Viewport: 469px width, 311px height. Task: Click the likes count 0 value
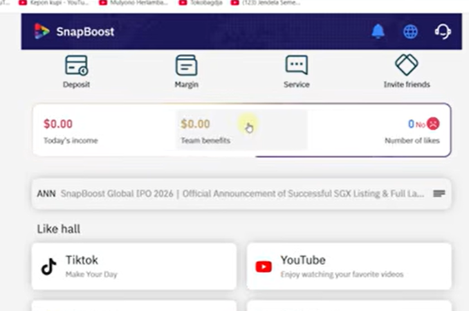click(x=411, y=123)
